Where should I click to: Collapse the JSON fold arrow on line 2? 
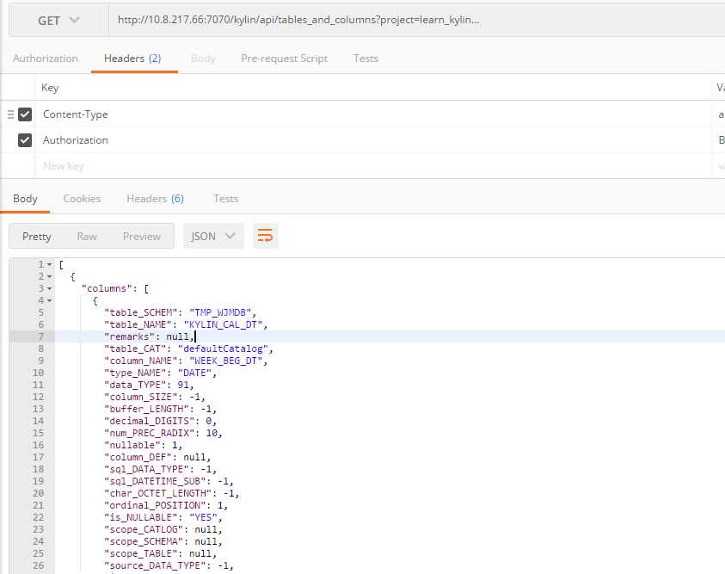click(x=50, y=276)
